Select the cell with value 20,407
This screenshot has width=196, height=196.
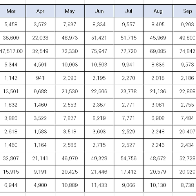(x=185, y=132)
